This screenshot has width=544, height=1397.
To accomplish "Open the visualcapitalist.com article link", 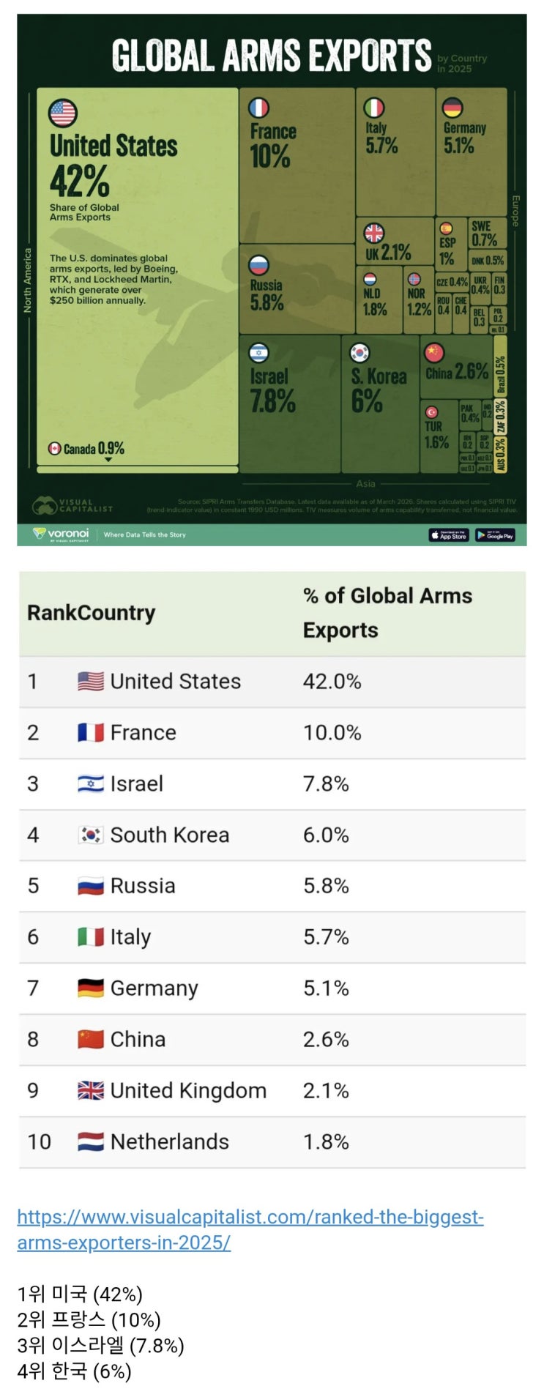I will (250, 1229).
